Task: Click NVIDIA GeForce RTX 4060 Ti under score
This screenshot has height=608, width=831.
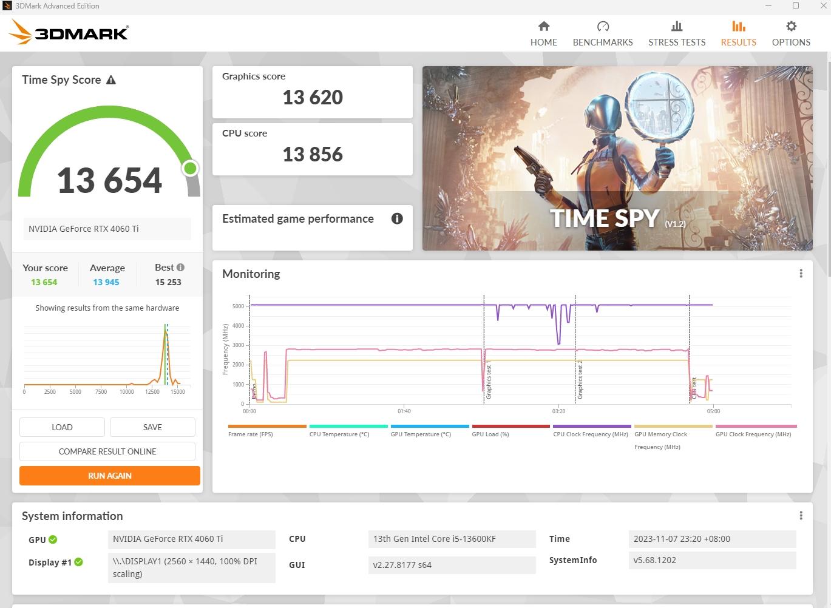Action: pos(107,229)
